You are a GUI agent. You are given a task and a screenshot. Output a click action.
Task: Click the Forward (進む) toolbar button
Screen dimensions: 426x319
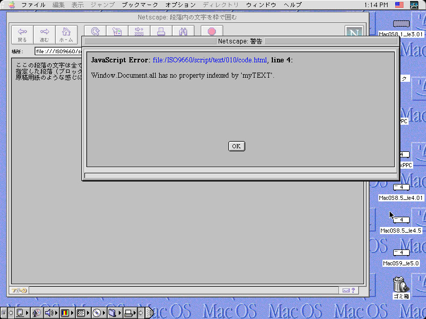[44, 35]
